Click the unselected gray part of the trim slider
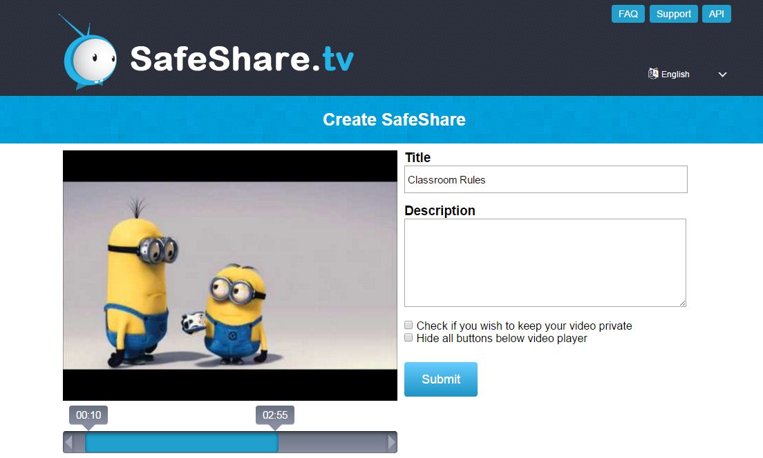The image size is (763, 458). pos(333,442)
